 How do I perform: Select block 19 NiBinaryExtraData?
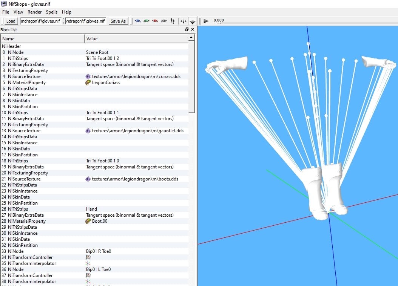click(95, 167)
